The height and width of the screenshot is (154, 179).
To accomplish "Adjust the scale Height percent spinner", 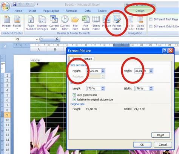I will [103, 88].
